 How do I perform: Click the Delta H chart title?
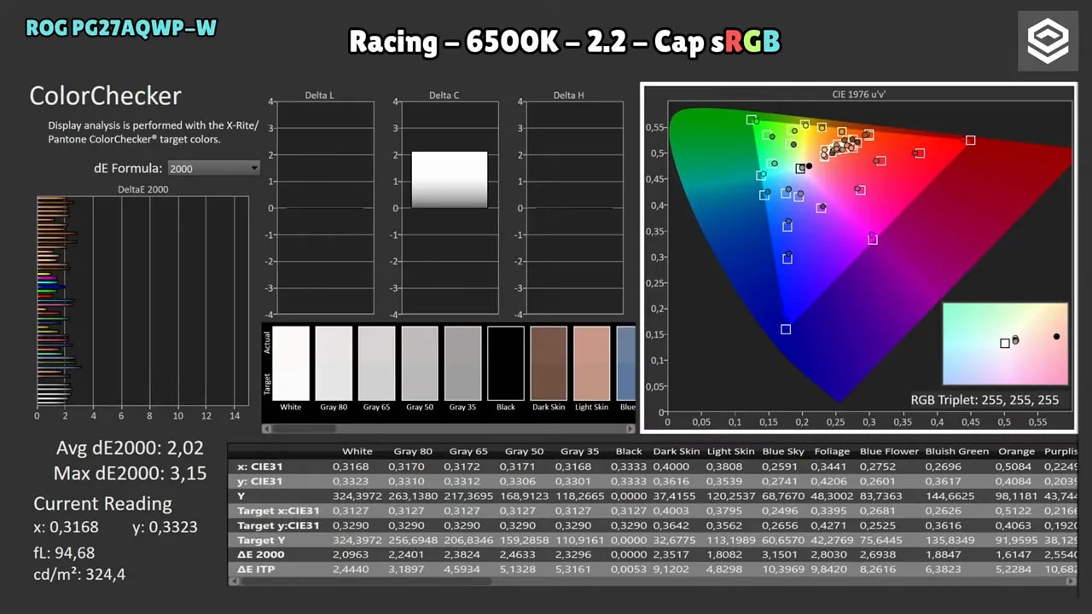pyautogui.click(x=569, y=96)
